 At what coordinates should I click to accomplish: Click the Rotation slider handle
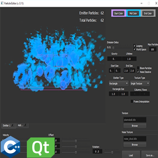pos(112,152)
